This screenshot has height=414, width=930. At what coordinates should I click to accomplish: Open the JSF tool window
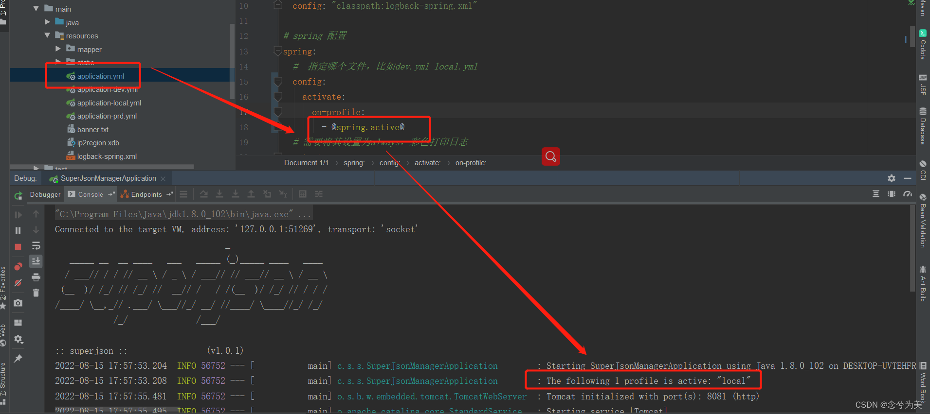coord(923,85)
